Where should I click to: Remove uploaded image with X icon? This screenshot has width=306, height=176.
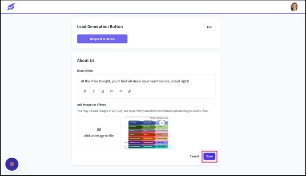162,123
